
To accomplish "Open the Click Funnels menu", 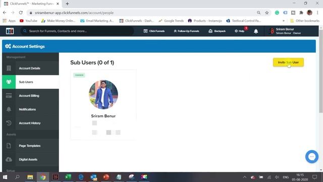I will (154, 31).
